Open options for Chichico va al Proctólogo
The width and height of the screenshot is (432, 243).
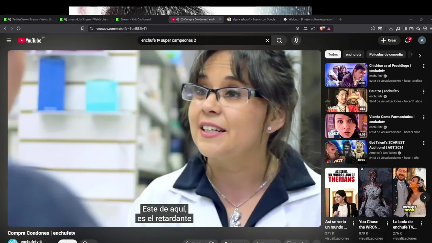[424, 66]
